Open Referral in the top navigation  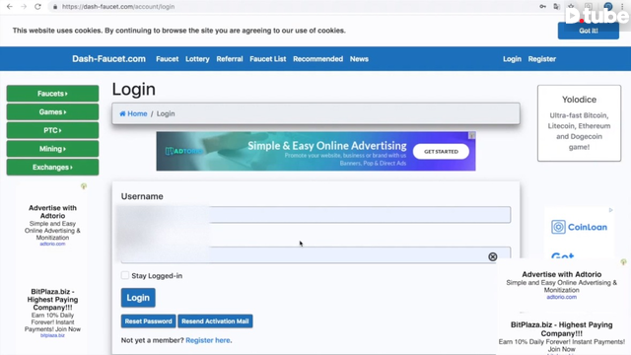click(x=230, y=59)
